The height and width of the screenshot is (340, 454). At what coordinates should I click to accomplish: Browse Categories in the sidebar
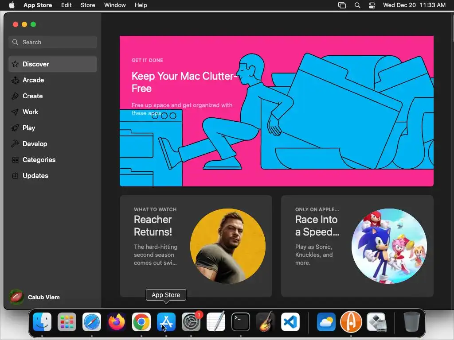coord(53,159)
